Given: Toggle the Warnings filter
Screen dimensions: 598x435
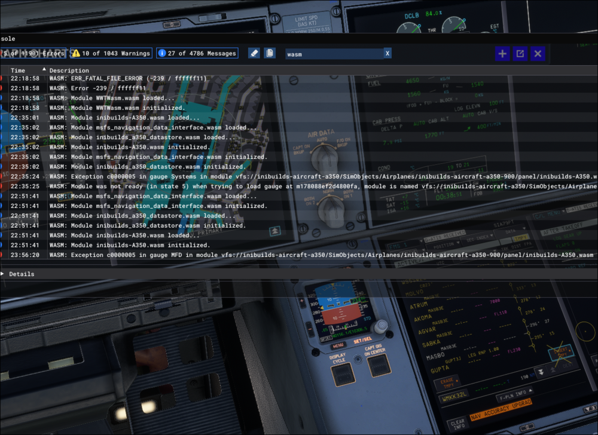Looking at the screenshot, I should 111,53.
